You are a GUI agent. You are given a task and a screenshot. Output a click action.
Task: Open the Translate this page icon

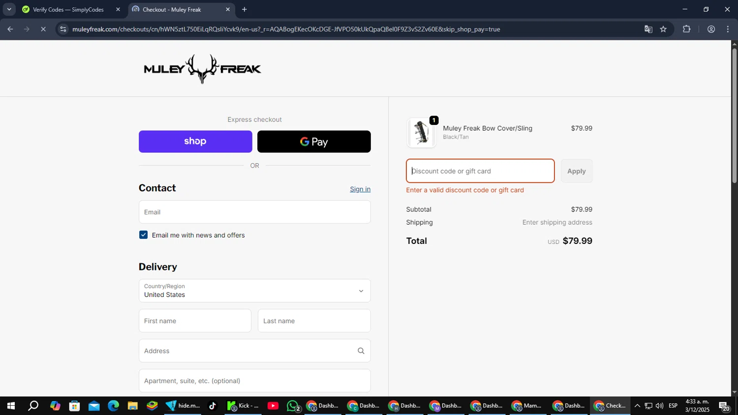(648, 29)
